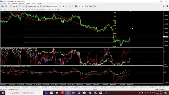Open a new chart window icon
This screenshot has height=95, width=169.
[2, 6]
